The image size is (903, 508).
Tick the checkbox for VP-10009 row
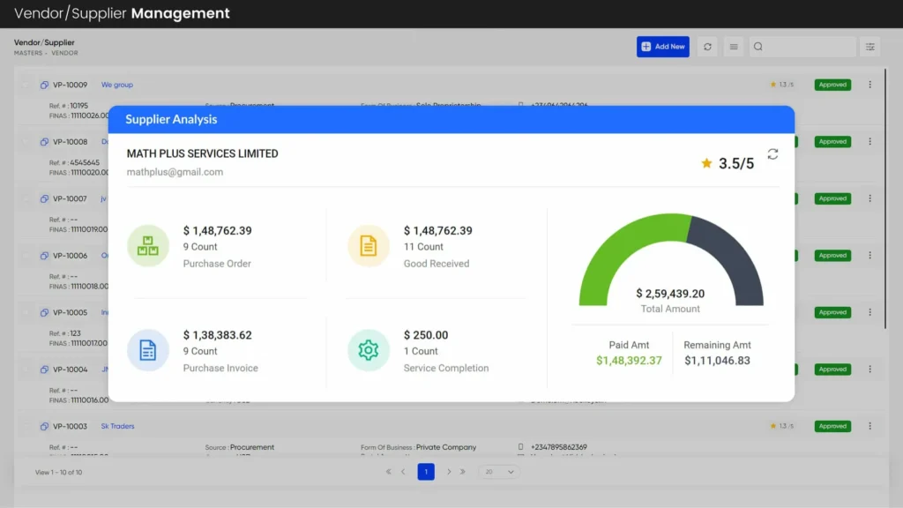(26, 85)
